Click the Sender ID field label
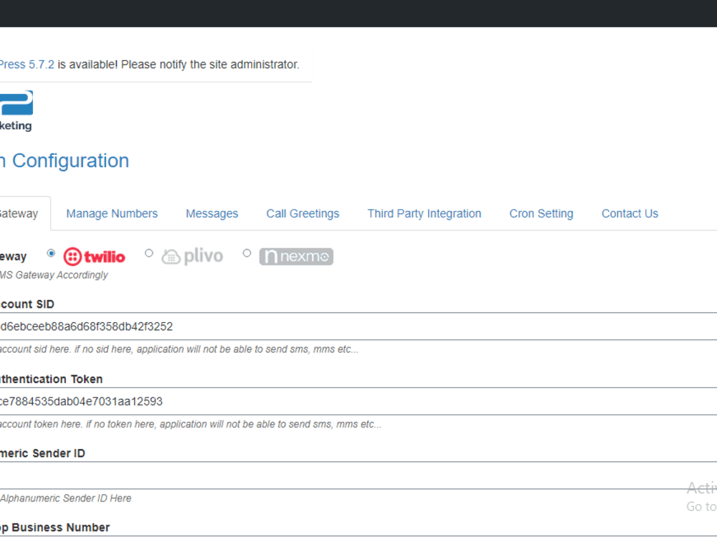The width and height of the screenshot is (717, 538). tap(42, 453)
